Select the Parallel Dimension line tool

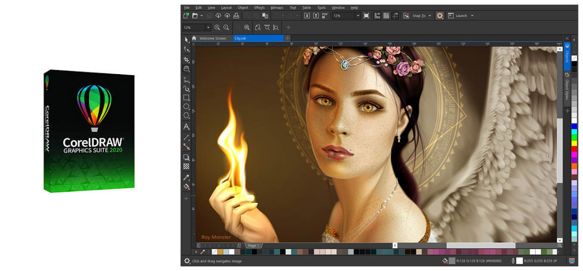click(x=186, y=137)
